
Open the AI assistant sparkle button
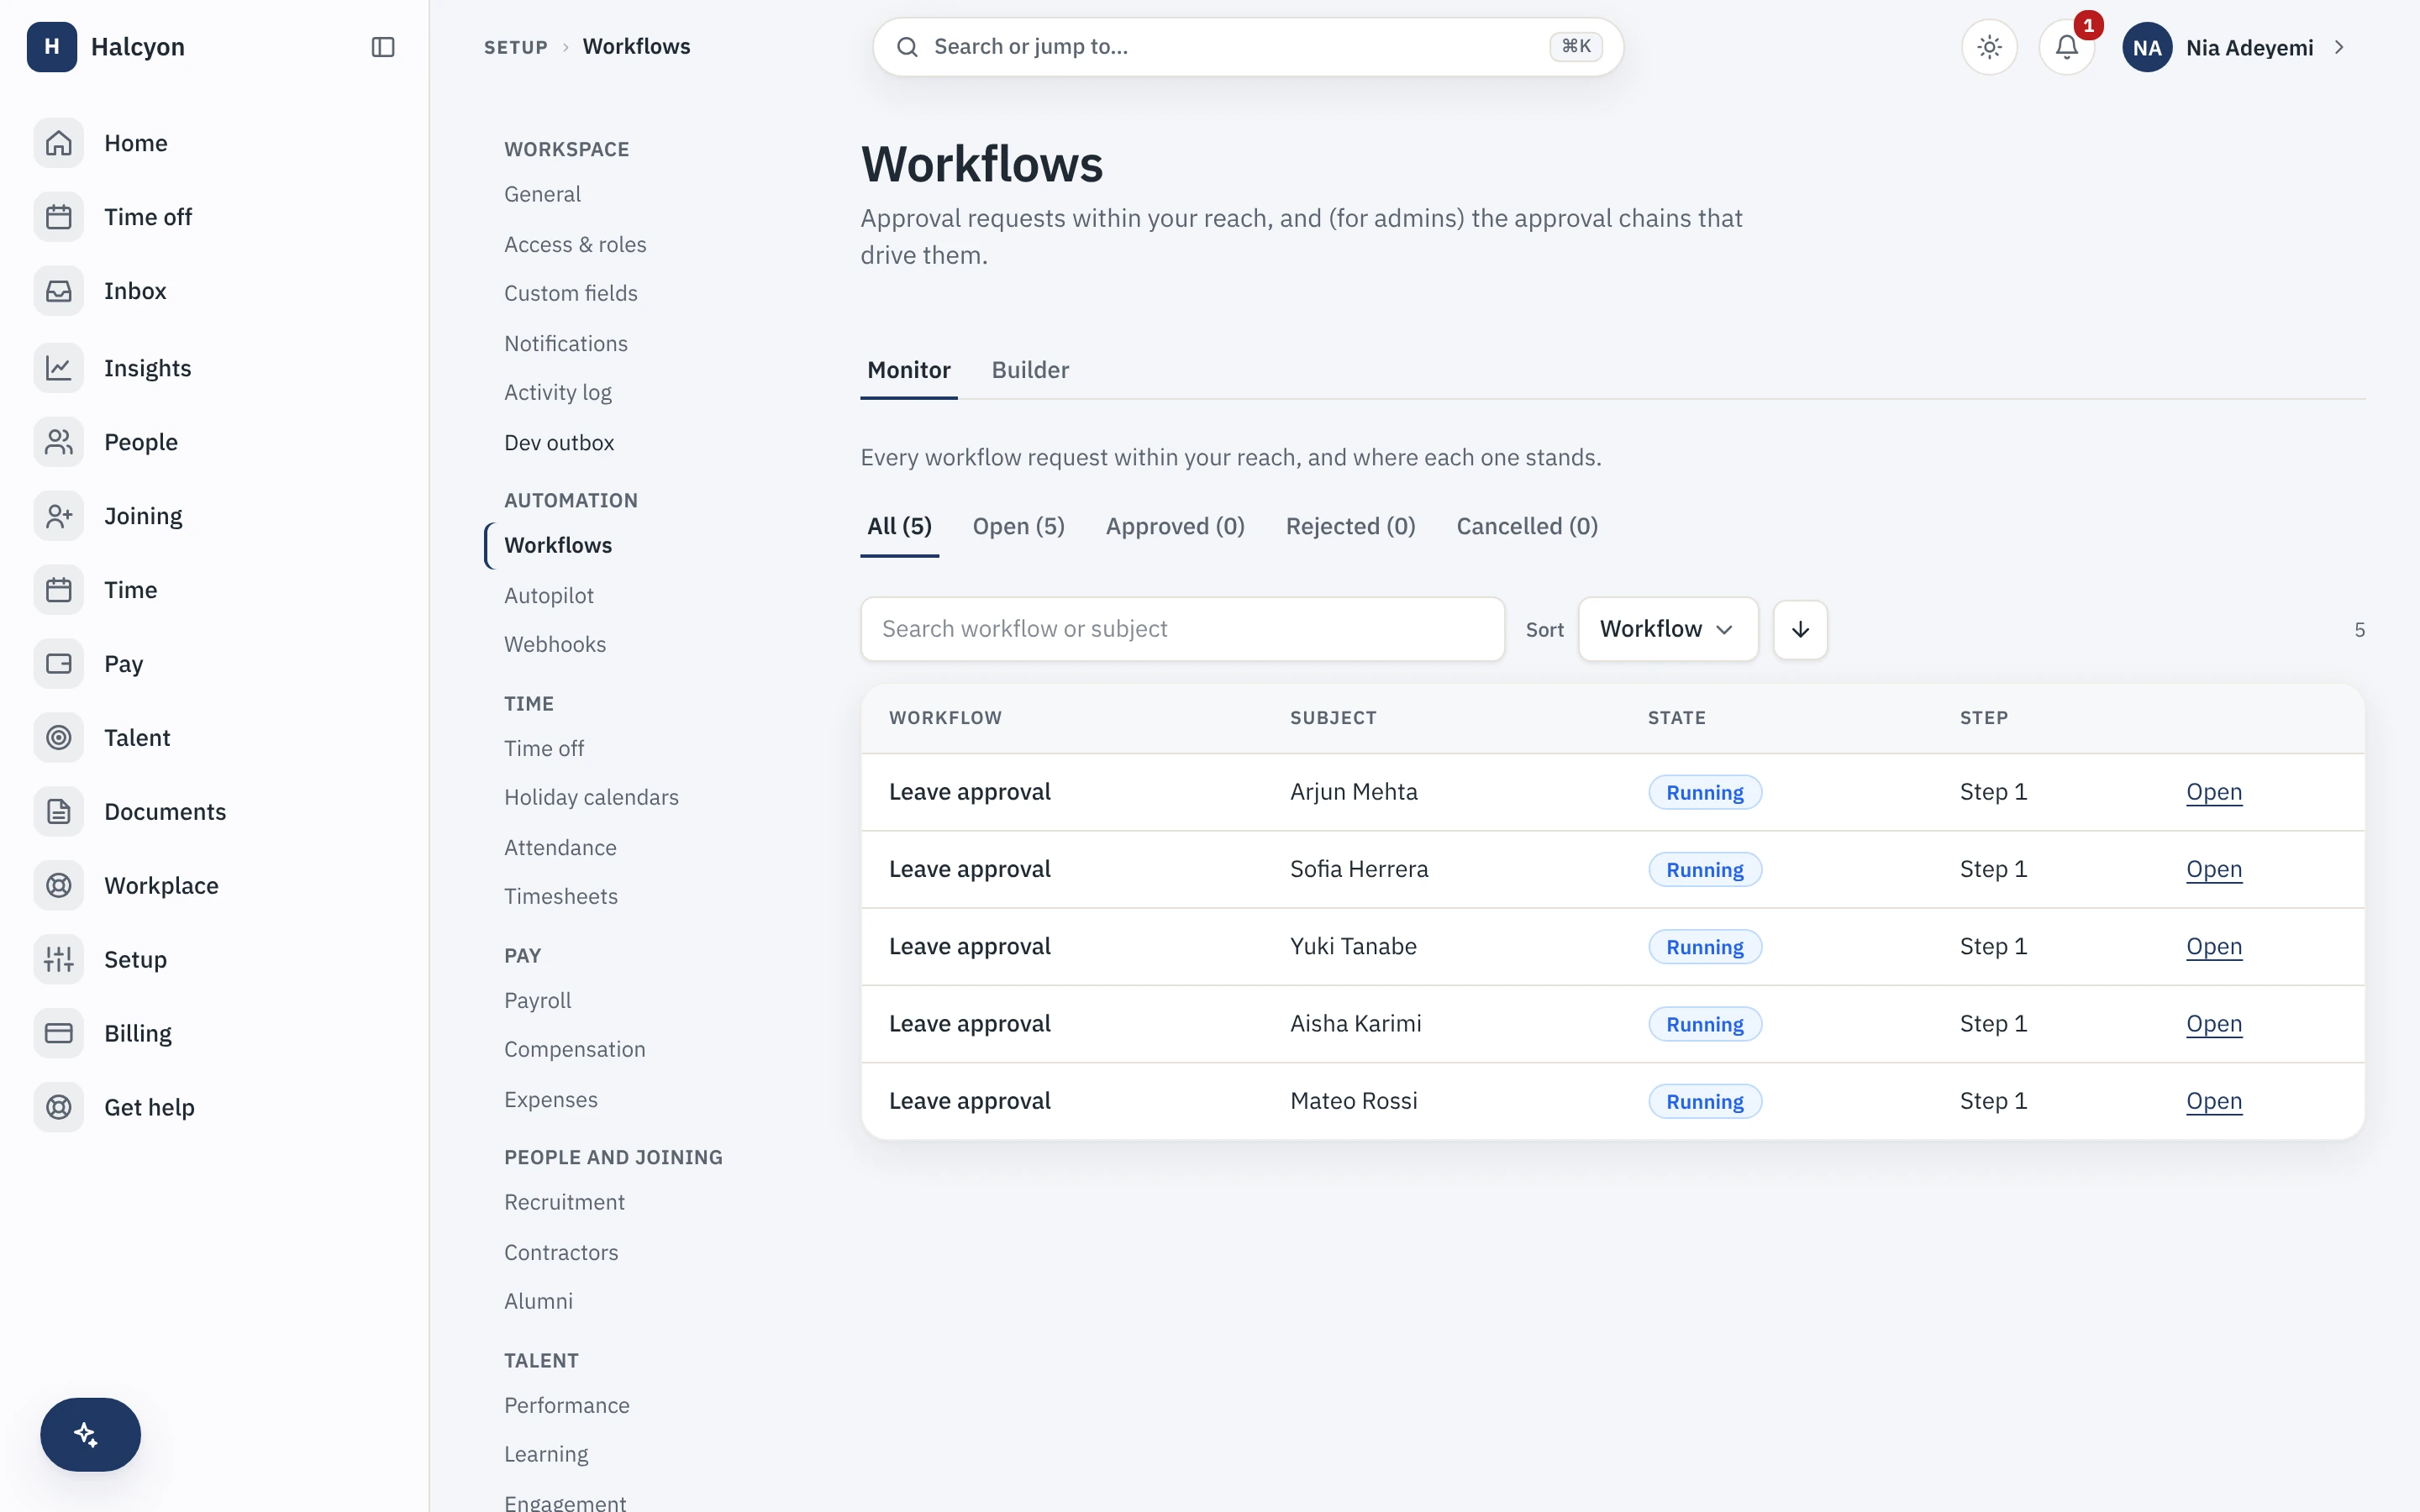coord(90,1434)
